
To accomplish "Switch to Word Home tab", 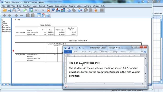I will (x=76, y=52).
